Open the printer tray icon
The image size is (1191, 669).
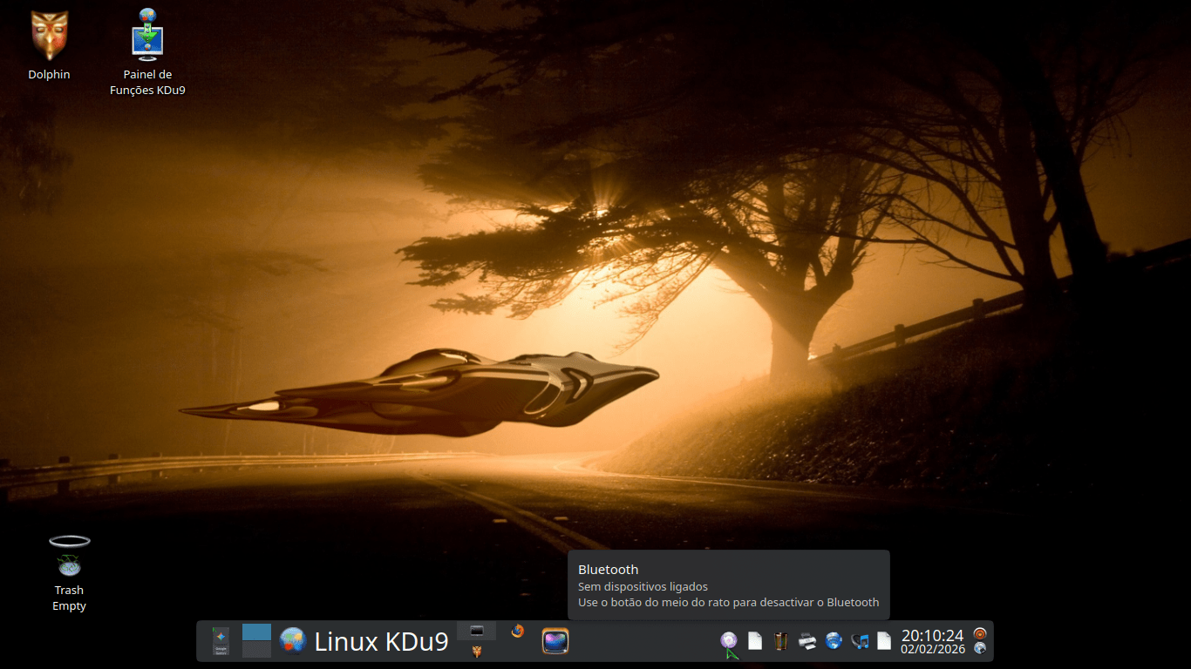pos(807,641)
